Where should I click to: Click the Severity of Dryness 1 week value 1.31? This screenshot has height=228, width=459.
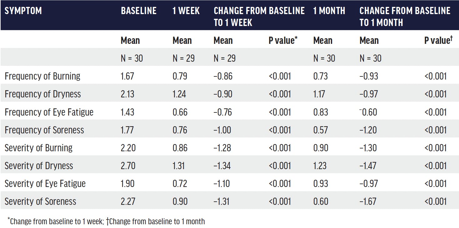coord(179,165)
